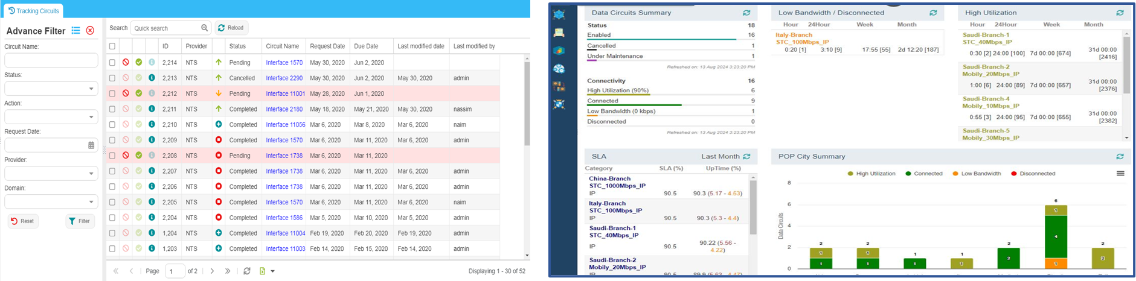Image resolution: width=1136 pixels, height=281 pixels.
Task: Sort by the Due Date column header
Action: pos(366,46)
